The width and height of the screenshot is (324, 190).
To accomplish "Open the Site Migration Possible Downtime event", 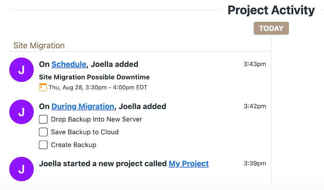I will pos(94,77).
